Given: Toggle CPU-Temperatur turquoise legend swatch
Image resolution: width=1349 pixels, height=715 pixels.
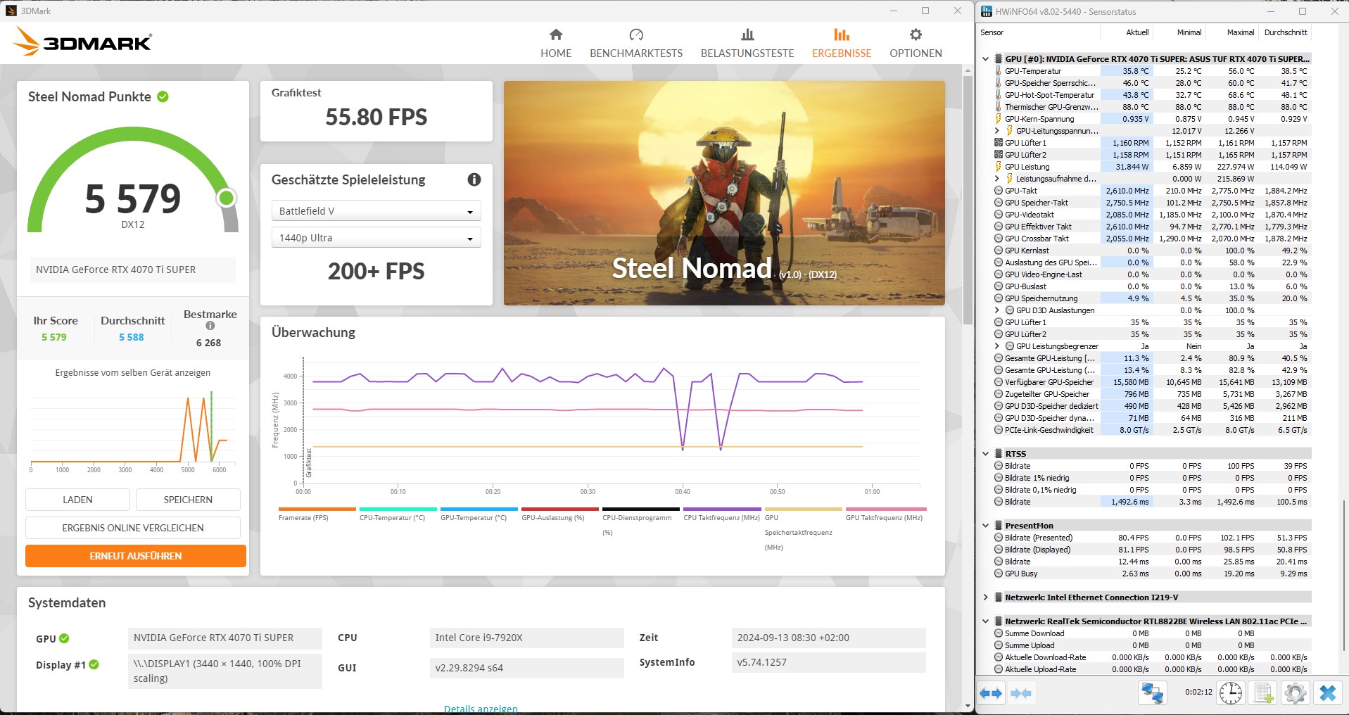Looking at the screenshot, I should coord(398,509).
